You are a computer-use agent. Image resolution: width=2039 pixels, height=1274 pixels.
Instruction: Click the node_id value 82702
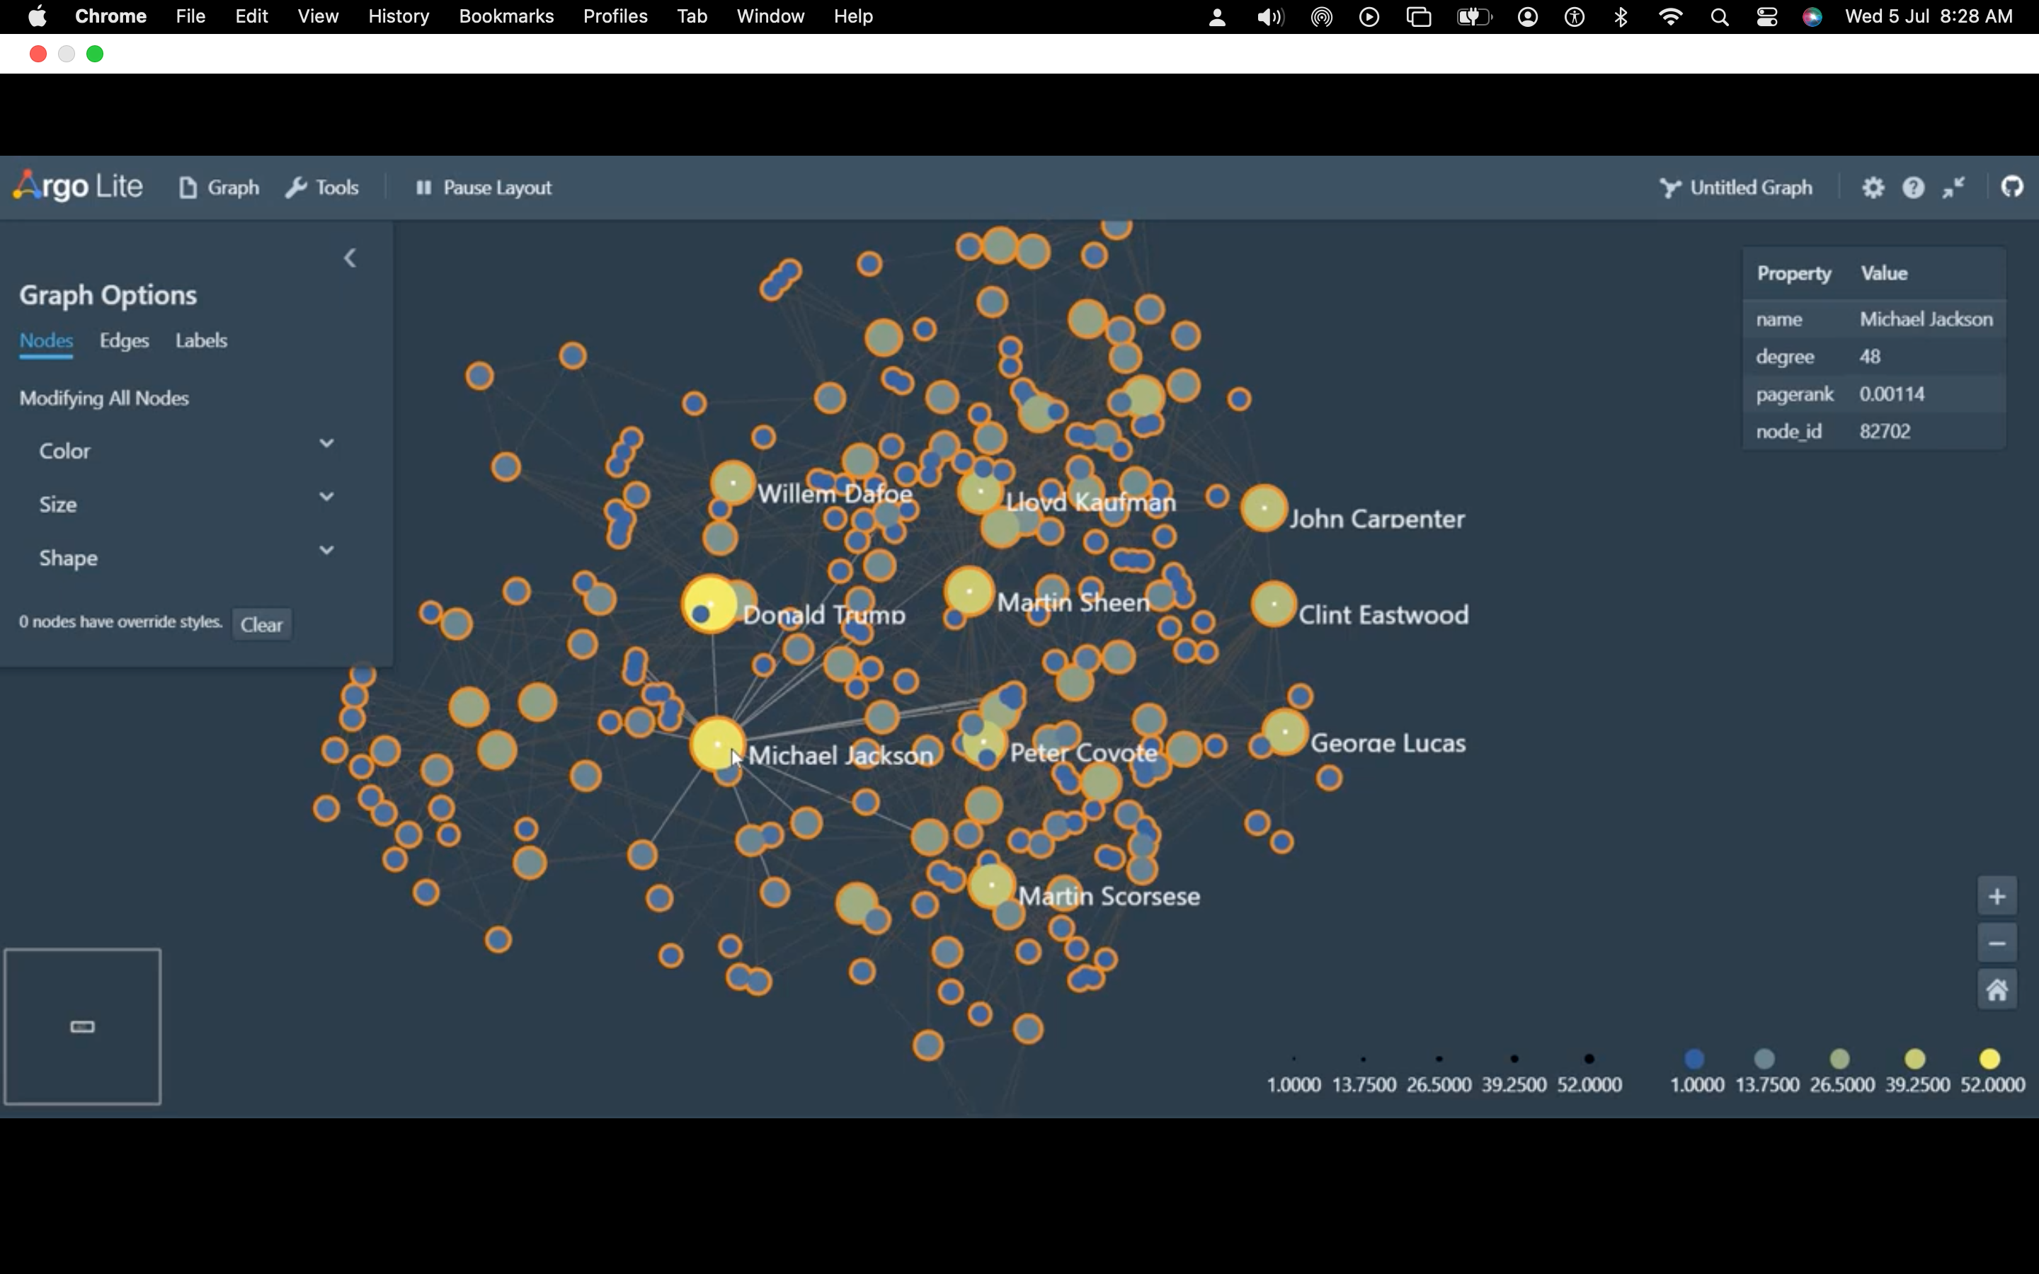[1885, 432]
